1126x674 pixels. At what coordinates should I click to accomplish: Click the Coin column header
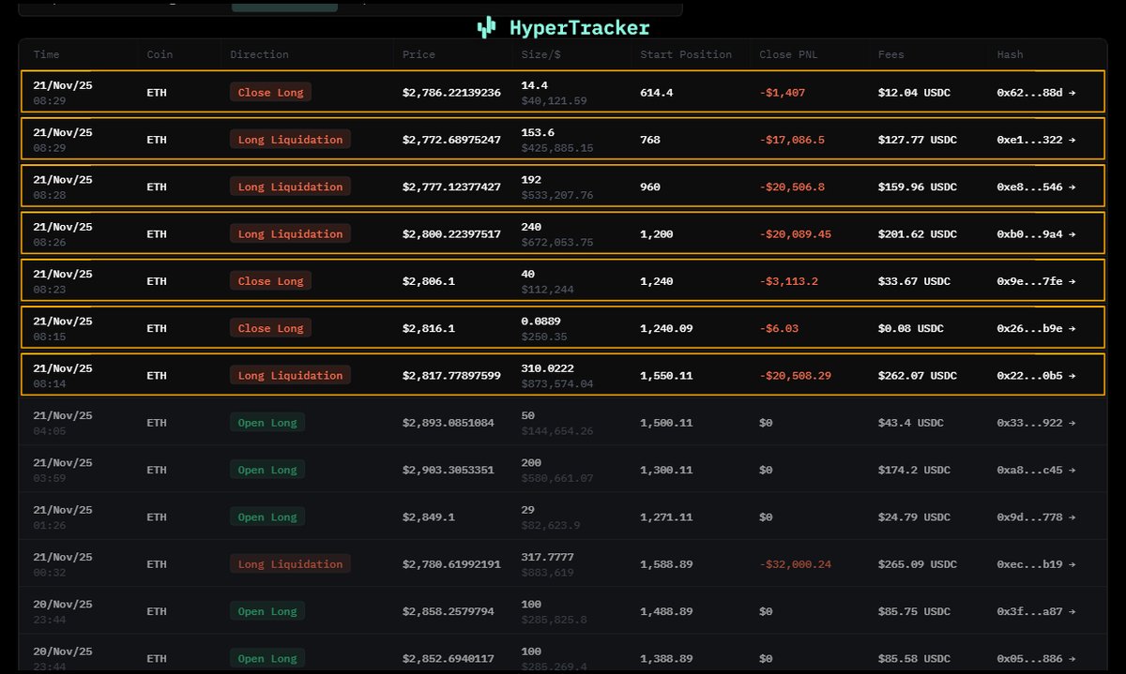(160, 54)
